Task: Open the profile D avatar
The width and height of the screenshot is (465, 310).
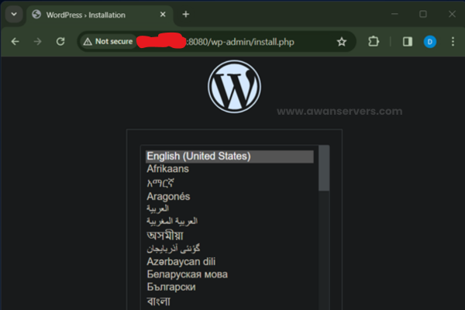Action: (430, 42)
